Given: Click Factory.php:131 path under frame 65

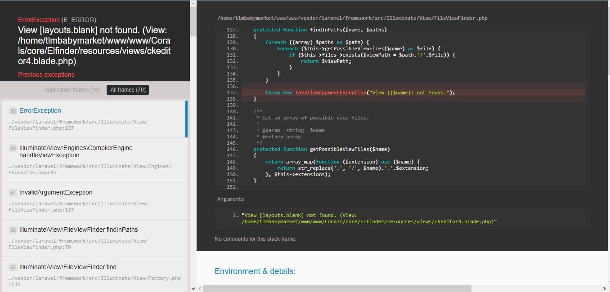Looking at the screenshot, I should click(x=94, y=281).
